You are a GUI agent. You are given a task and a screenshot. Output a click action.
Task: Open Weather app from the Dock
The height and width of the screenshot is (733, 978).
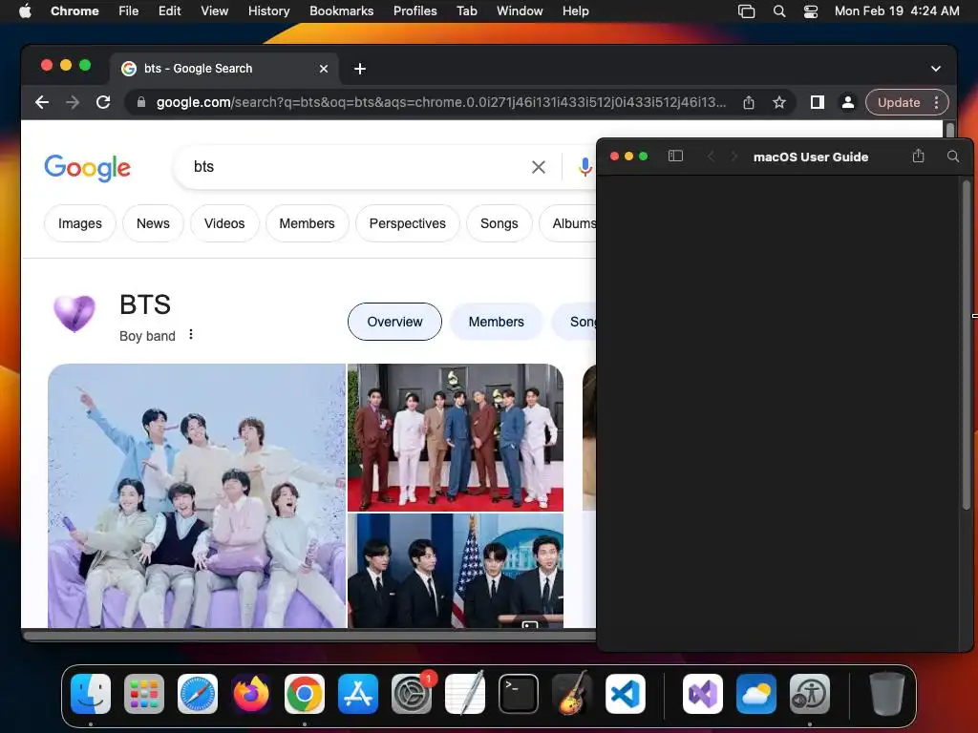pyautogui.click(x=756, y=693)
